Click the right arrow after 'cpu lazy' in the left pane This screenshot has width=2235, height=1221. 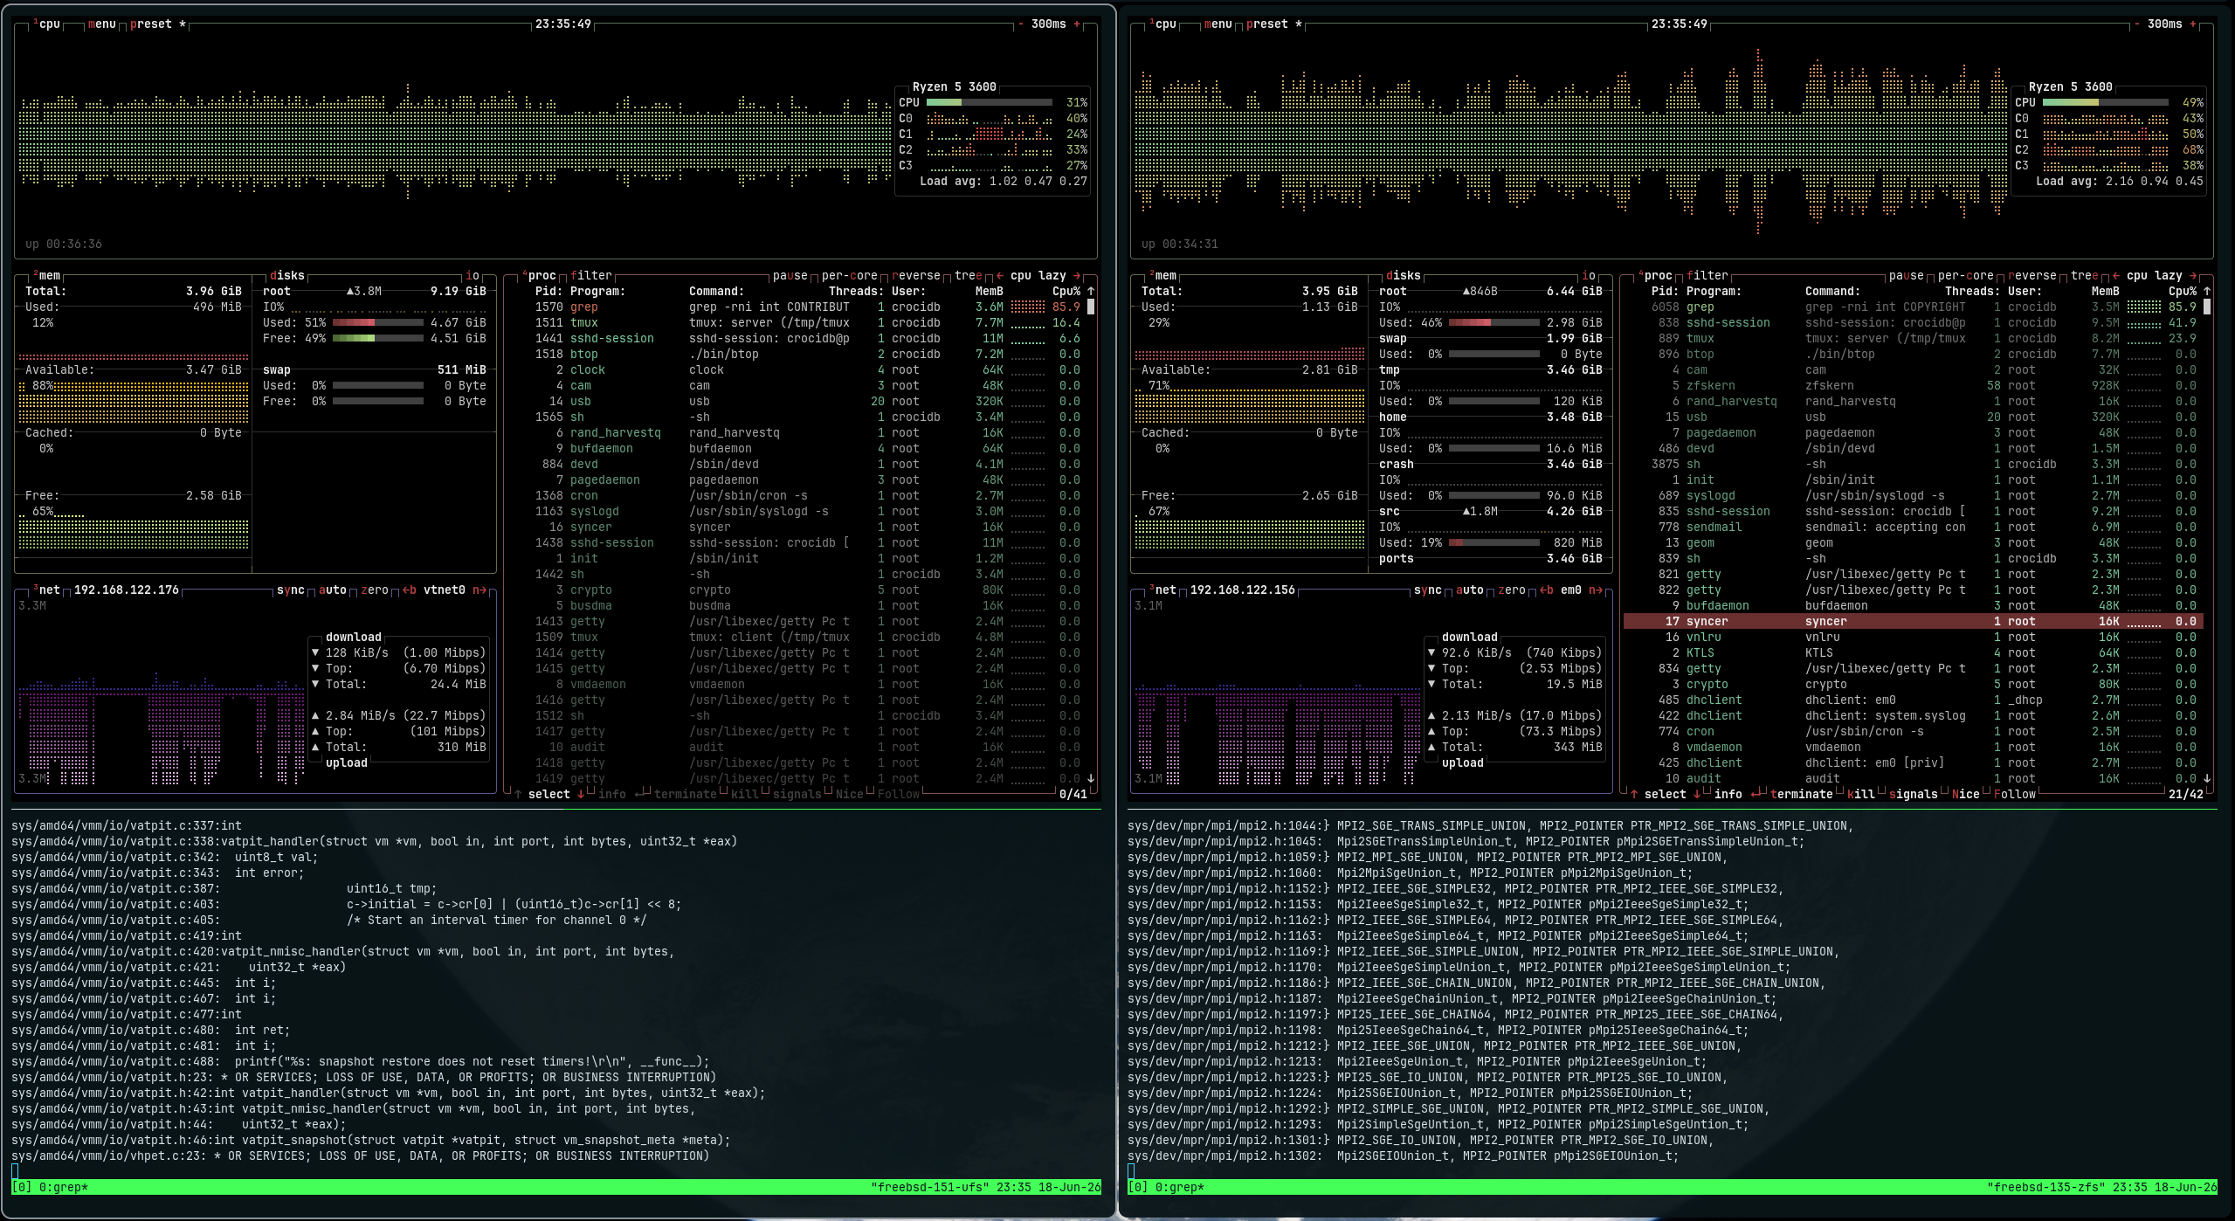[x=1077, y=275]
